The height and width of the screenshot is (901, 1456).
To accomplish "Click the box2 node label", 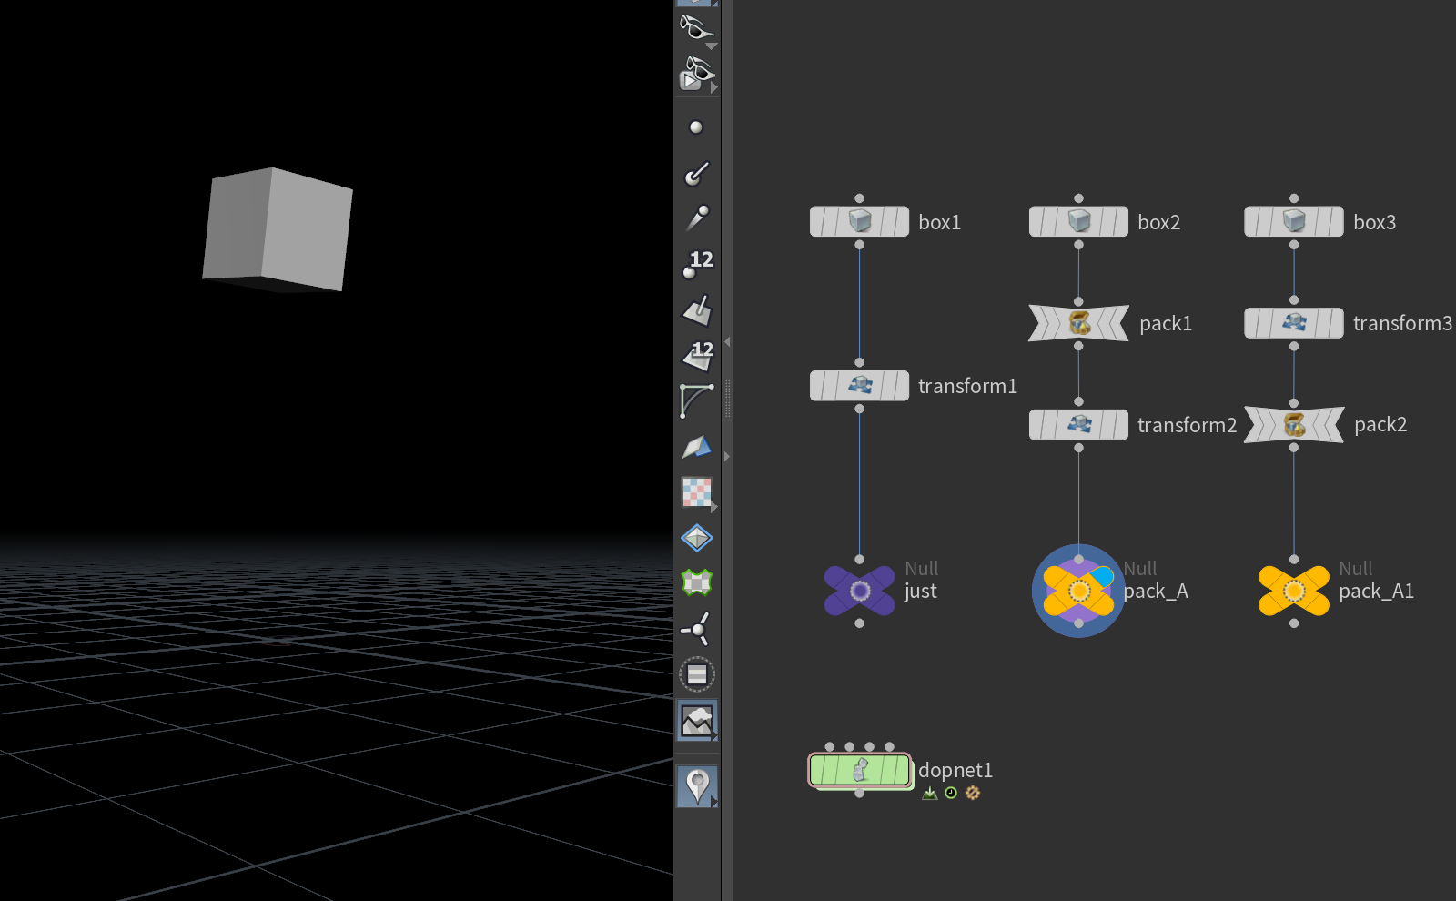I will point(1159,222).
